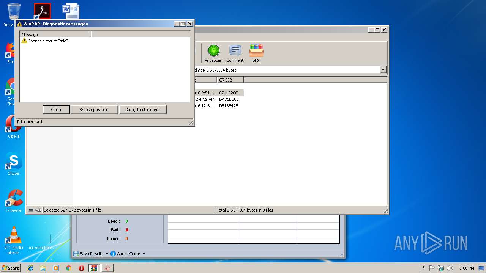Open the Comment tool in WinRAR
This screenshot has height=273, width=486.
pyautogui.click(x=235, y=53)
